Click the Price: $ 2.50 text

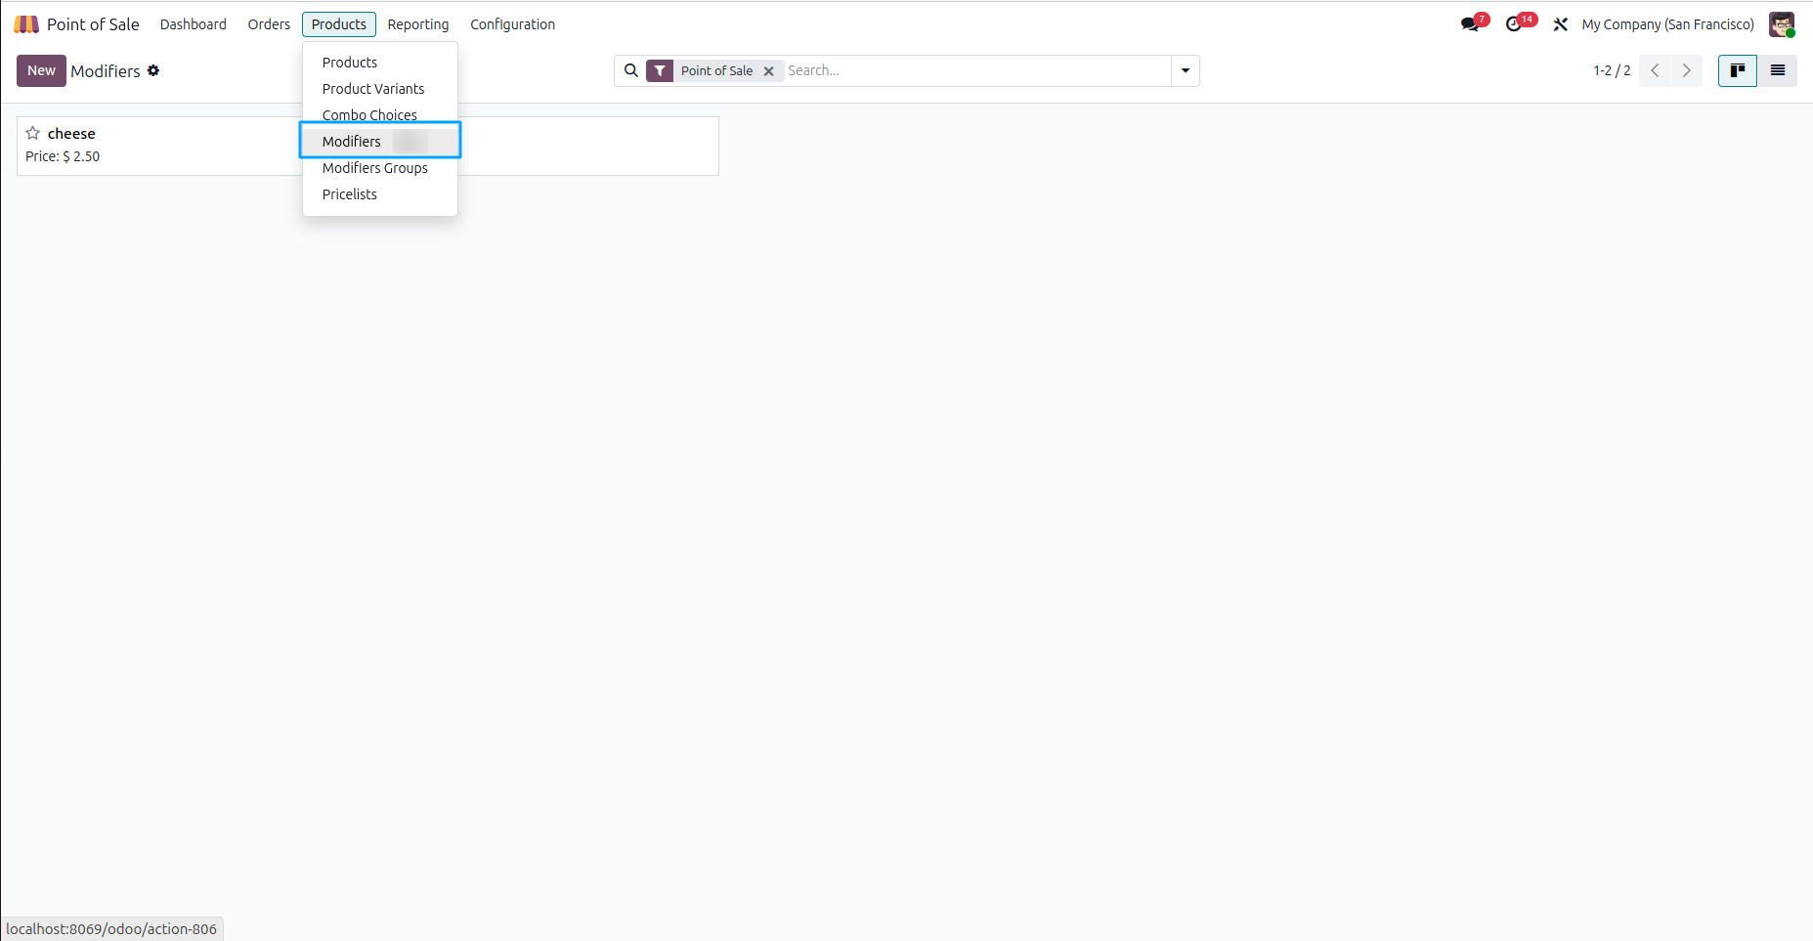click(63, 156)
